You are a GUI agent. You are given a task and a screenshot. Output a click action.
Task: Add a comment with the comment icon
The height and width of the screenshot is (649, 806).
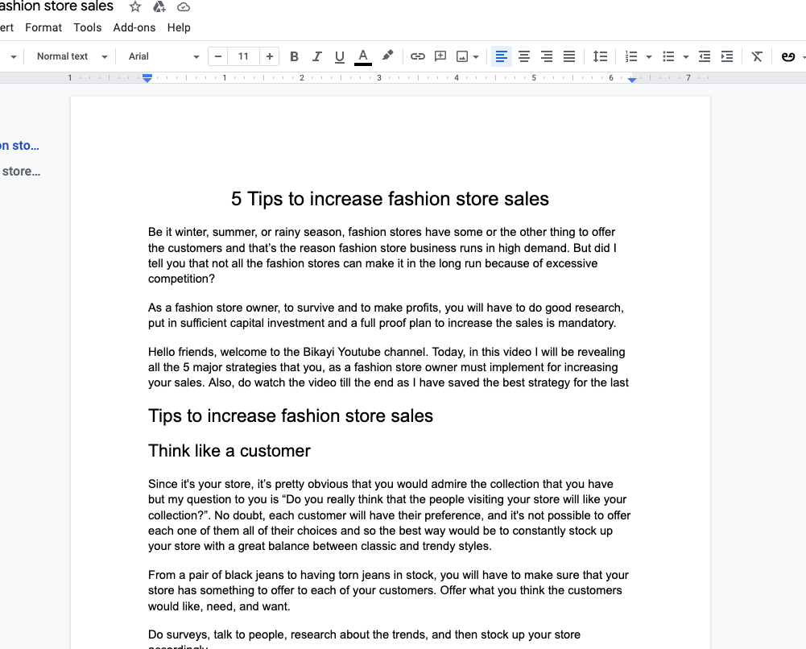(x=440, y=56)
